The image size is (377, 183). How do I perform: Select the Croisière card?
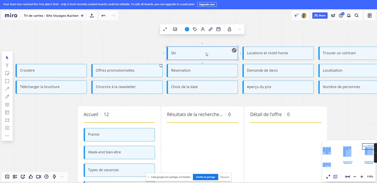51,70
